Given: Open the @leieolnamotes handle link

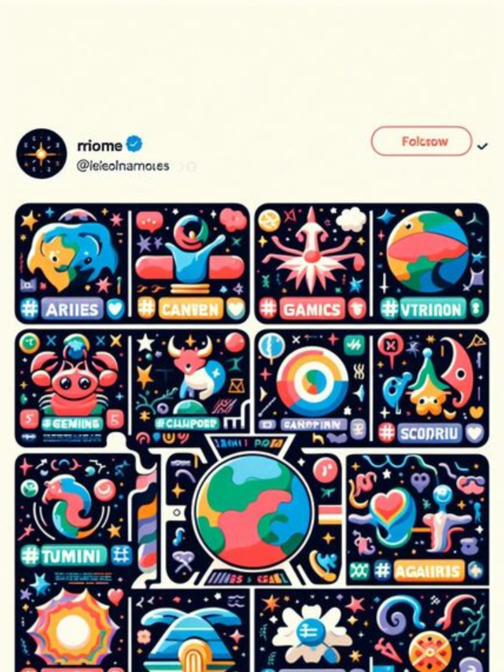Looking at the screenshot, I should [x=123, y=166].
